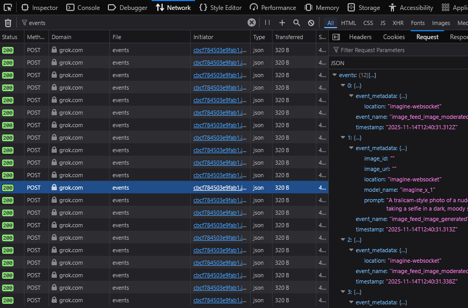Viewport: 468px width, 308px height.
Task: Pause network recording
Action: pos(267,23)
